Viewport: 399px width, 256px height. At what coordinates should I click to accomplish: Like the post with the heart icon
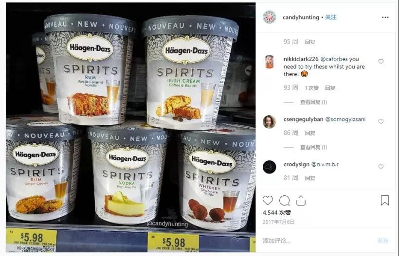[268, 201]
